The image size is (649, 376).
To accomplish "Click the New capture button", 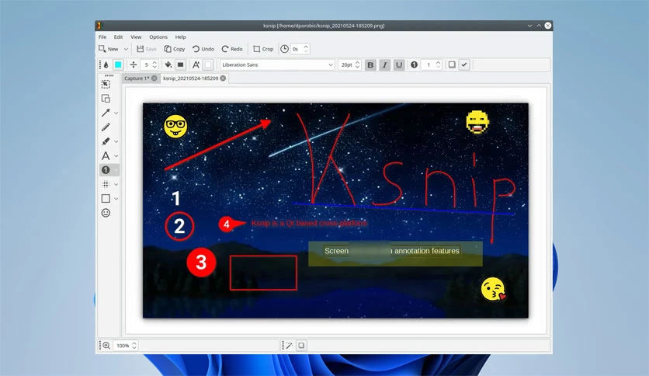I will [x=109, y=49].
